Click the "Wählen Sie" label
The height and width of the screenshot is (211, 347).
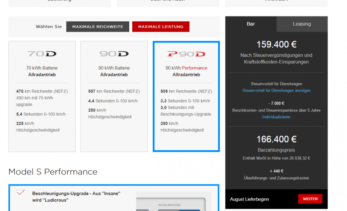pos(49,26)
